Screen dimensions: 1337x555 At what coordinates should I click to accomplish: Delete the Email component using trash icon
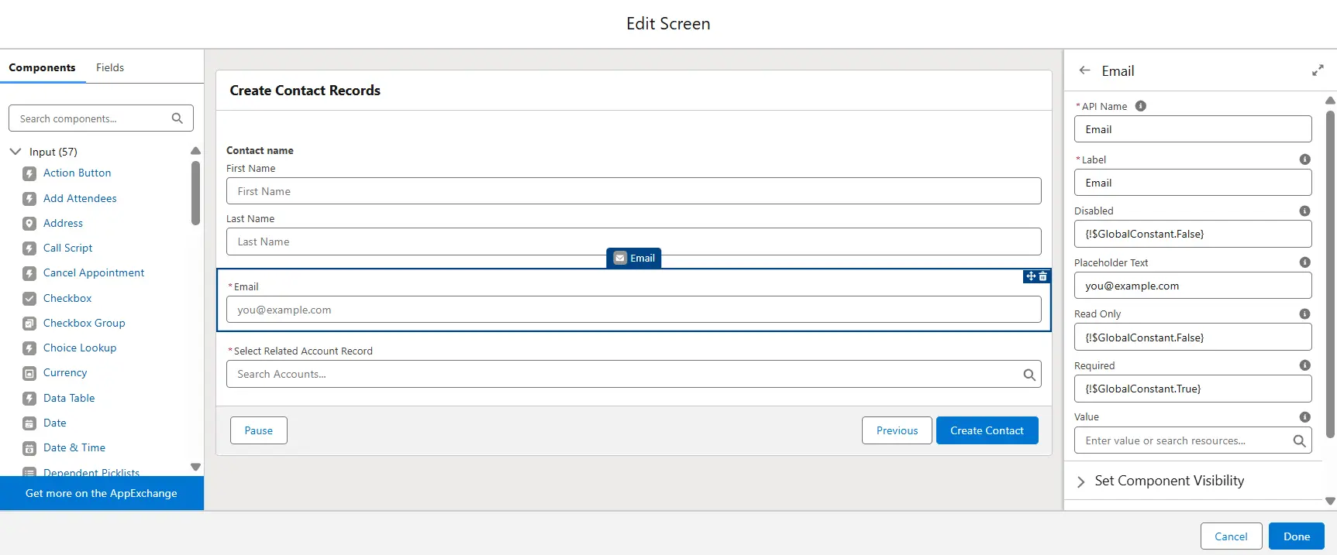tap(1043, 276)
